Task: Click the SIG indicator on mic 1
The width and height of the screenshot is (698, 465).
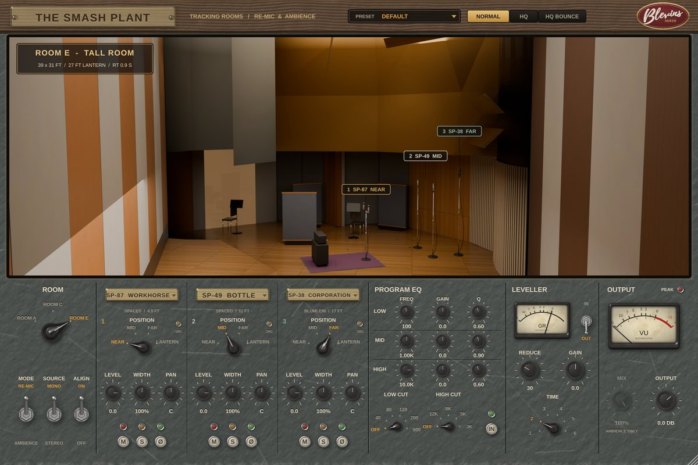Action: tap(178, 324)
